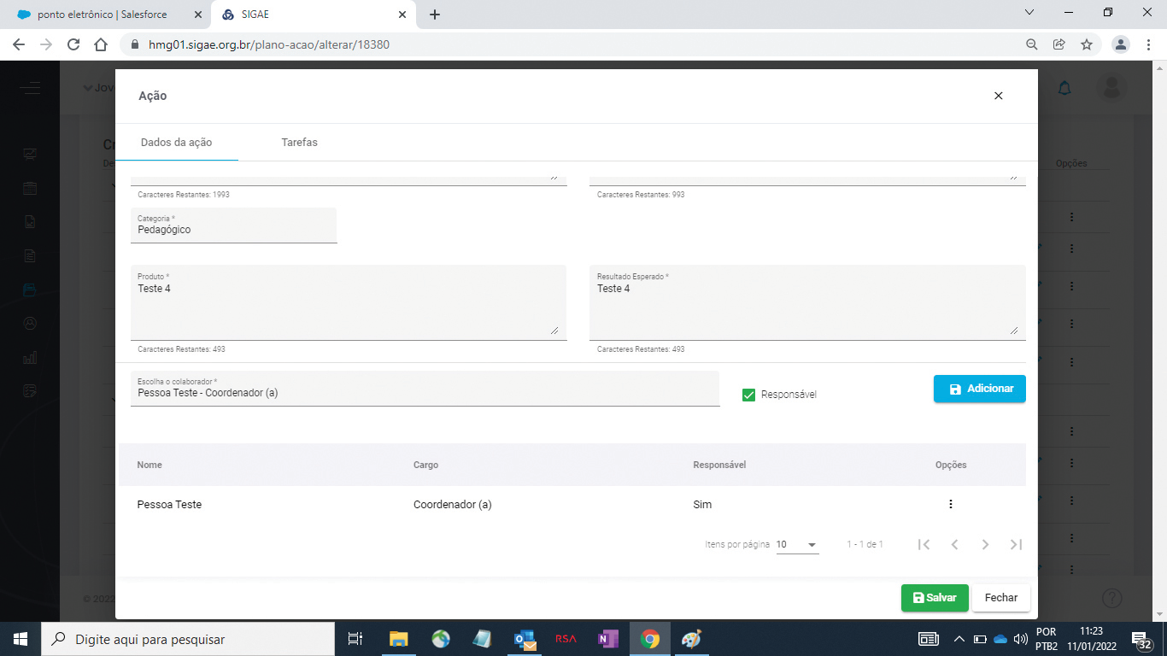The image size is (1167, 656).
Task: Open the Escolha o colaborador selector
Action: pyautogui.click(x=425, y=389)
